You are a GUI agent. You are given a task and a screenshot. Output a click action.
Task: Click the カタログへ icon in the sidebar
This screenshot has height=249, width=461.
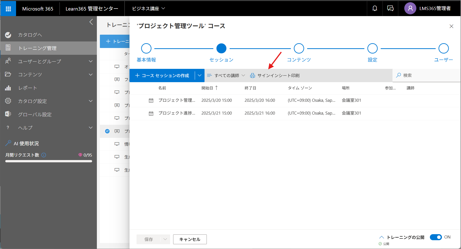click(8, 35)
